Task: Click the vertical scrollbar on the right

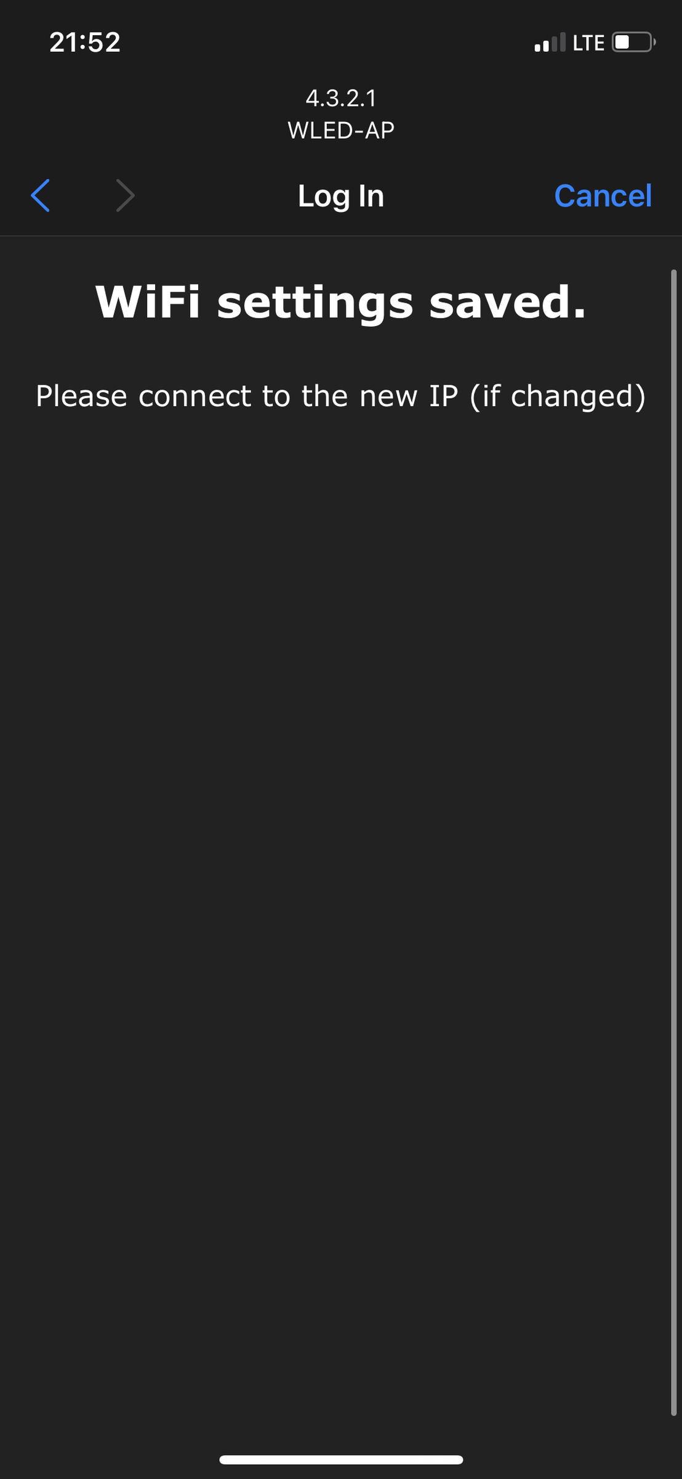Action: 673,842
